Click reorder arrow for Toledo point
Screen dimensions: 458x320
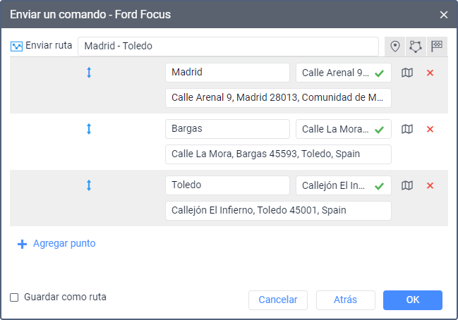point(89,185)
